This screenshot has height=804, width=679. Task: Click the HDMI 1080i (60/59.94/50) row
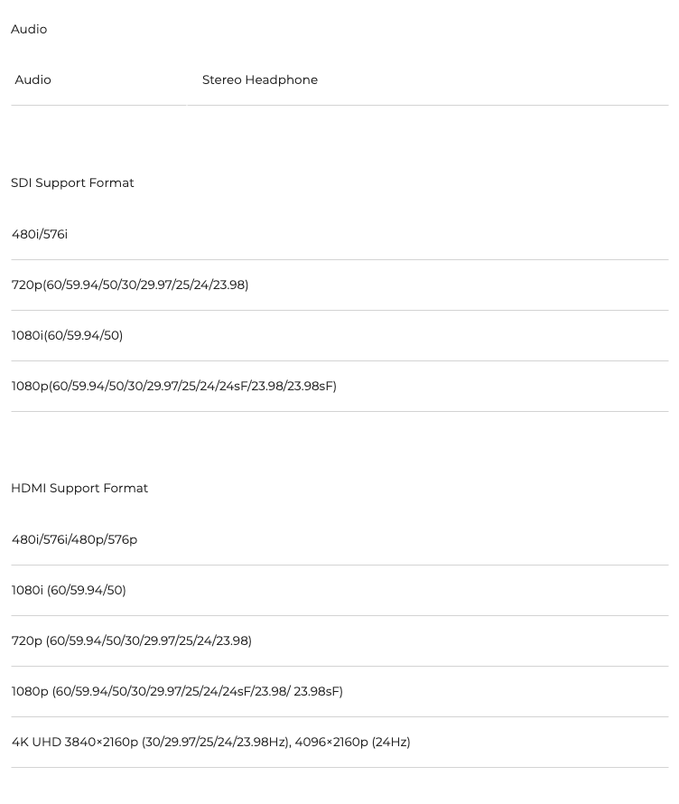click(x=339, y=590)
